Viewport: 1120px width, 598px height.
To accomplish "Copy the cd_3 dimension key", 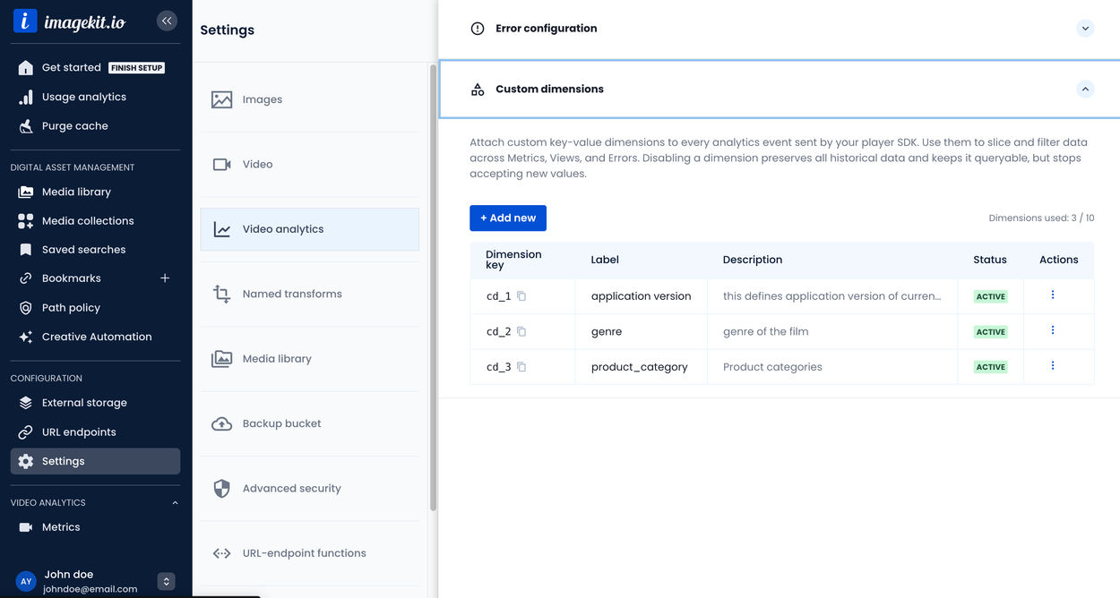I will [521, 367].
